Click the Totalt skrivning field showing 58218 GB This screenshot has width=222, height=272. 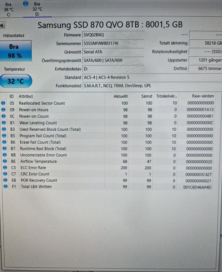point(205,43)
